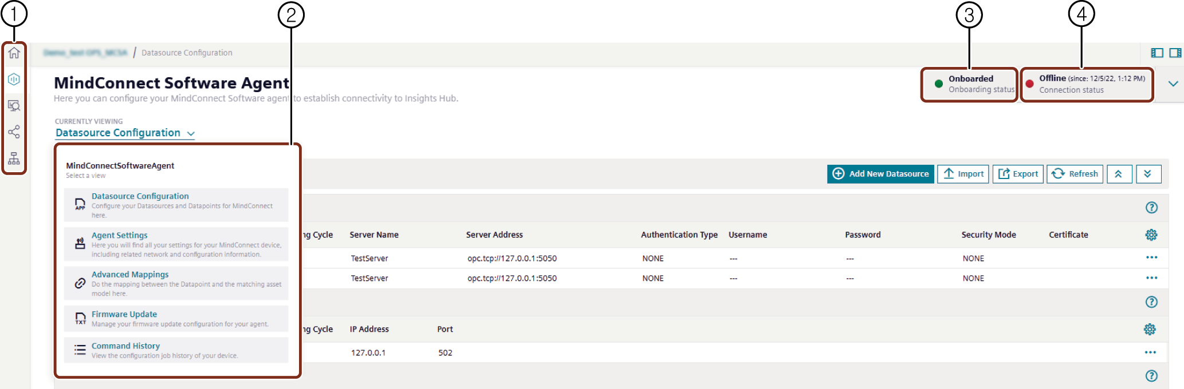Expand all with double chevron down button
The image size is (1184, 389).
point(1148,174)
